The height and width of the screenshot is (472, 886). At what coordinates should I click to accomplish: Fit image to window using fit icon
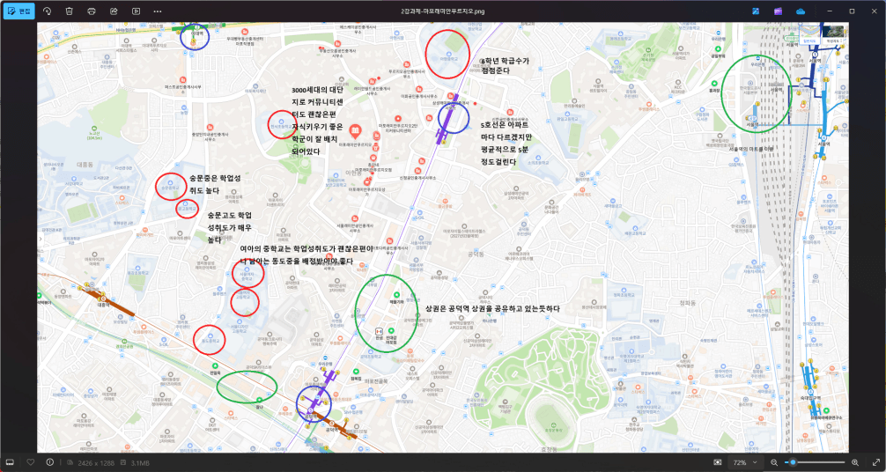click(718, 462)
